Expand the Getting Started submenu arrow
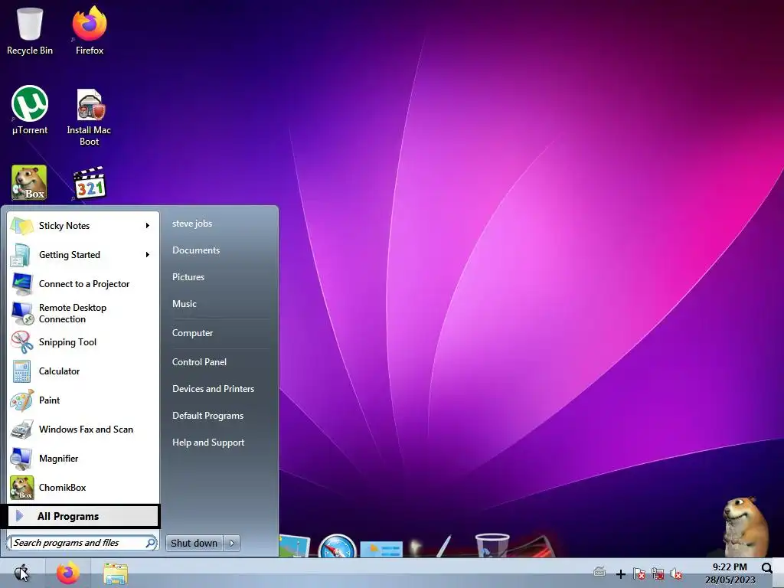The width and height of the screenshot is (784, 588). pos(148,254)
